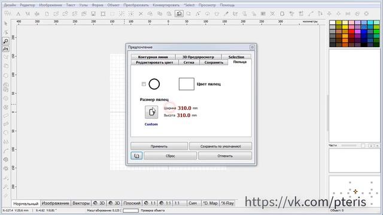Viewport: 383px width, 215px height.
Task: Open the Узлы menu
Action: [83, 5]
